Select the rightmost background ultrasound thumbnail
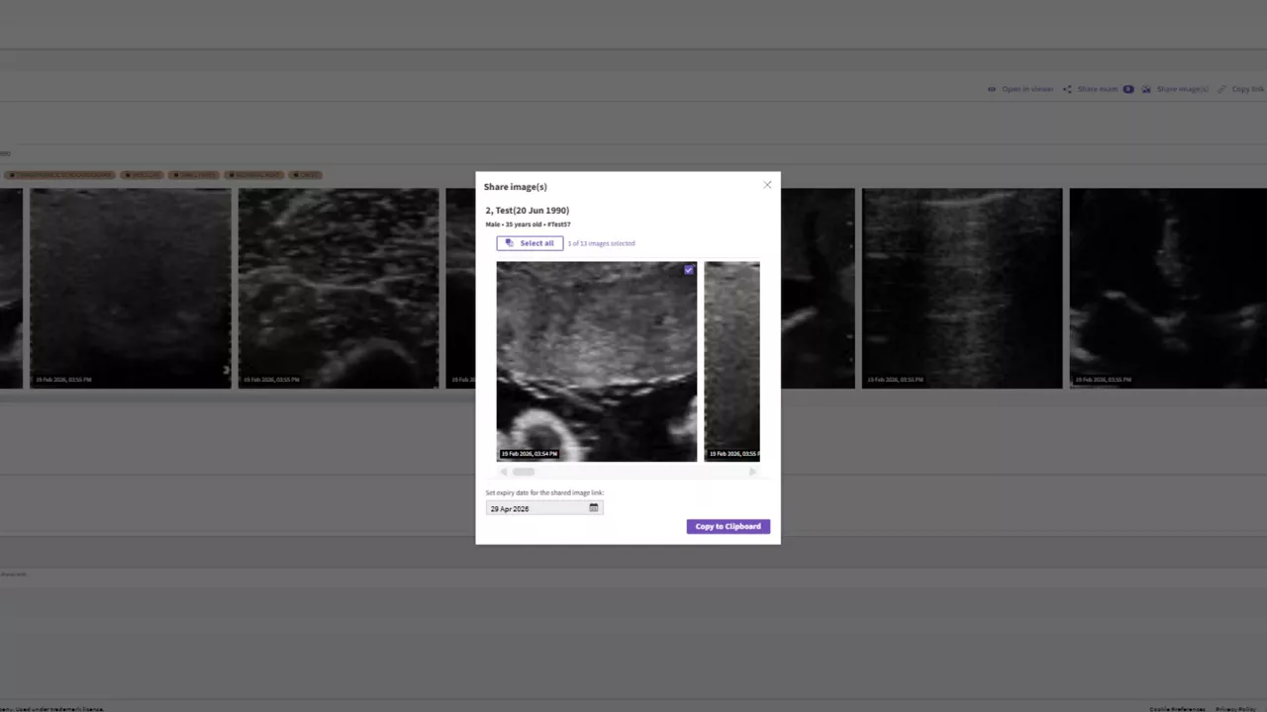 pyautogui.click(x=1168, y=288)
